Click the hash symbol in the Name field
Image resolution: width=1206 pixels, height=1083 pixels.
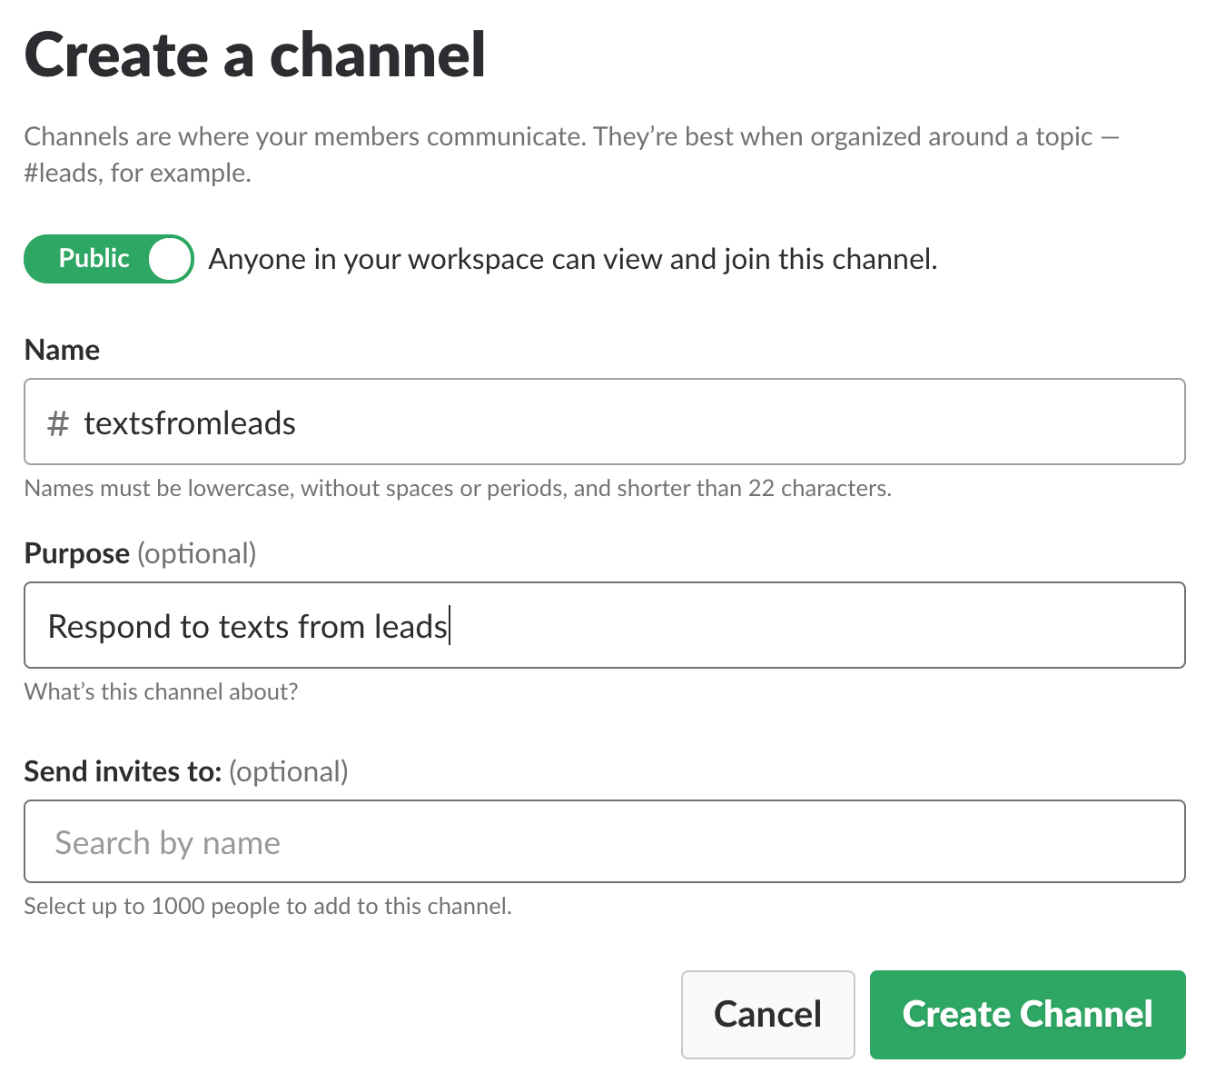pyautogui.click(x=58, y=423)
